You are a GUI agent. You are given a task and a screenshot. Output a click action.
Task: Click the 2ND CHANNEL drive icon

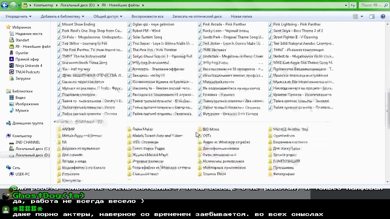(12, 142)
